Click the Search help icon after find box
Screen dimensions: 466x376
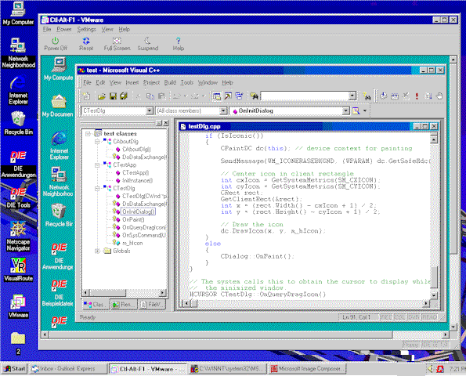[x=367, y=96]
